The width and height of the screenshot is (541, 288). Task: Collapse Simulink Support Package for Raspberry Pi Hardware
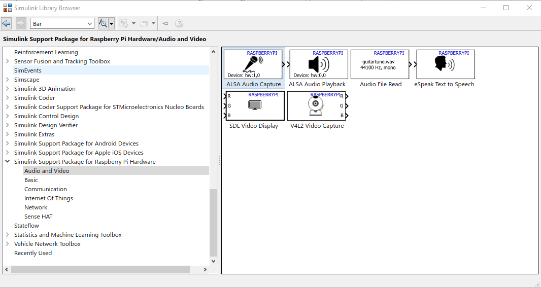(8, 162)
